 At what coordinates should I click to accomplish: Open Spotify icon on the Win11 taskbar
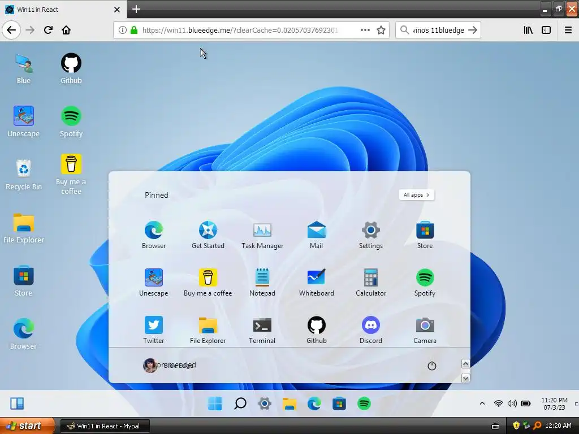(364, 403)
